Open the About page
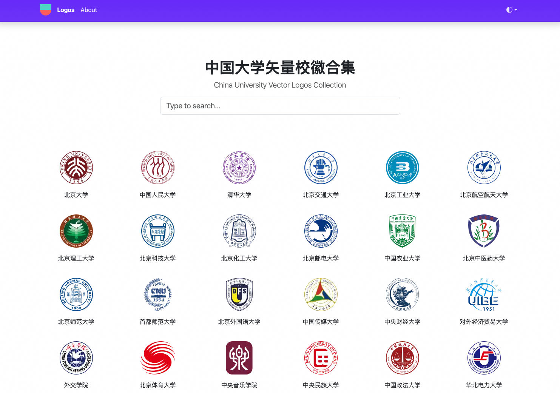This screenshot has height=393, width=560. click(89, 10)
